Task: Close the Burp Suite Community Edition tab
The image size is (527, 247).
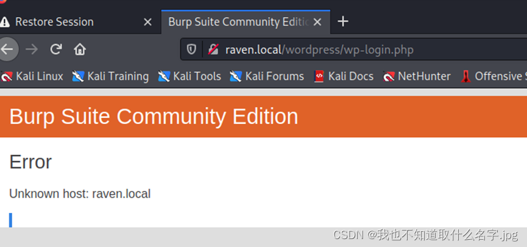Action: click(317, 22)
